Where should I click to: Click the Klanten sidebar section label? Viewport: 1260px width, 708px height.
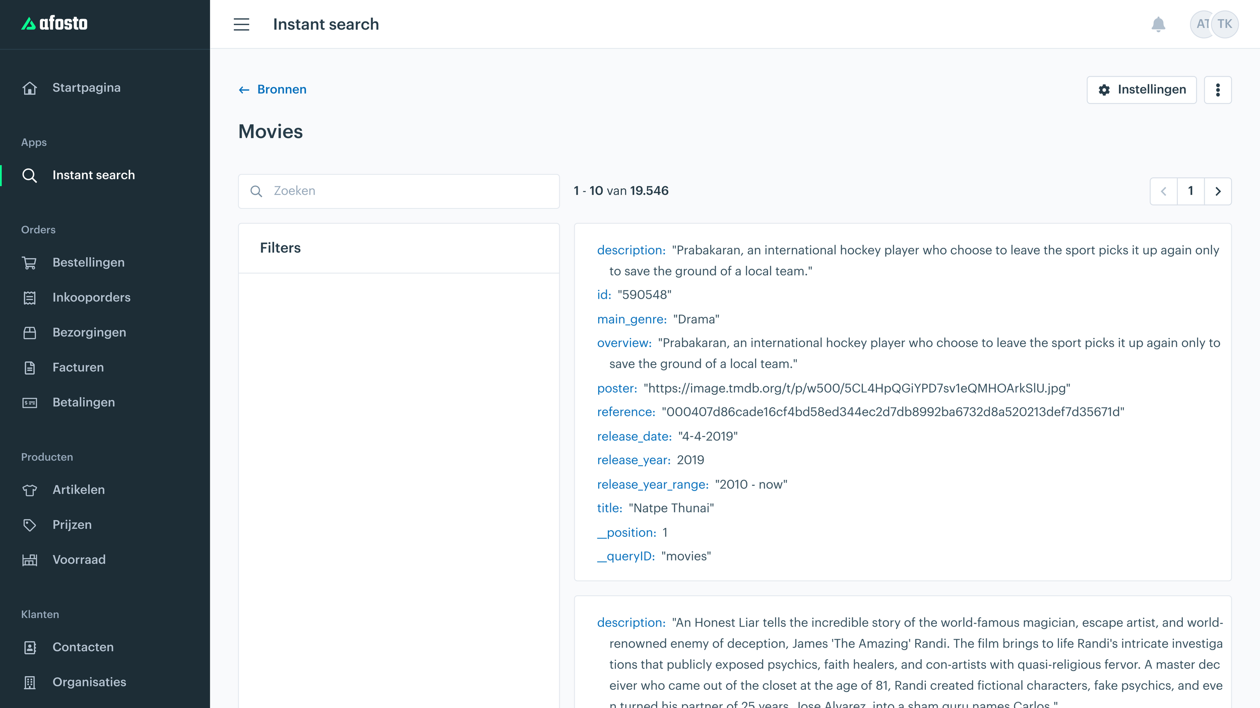pyautogui.click(x=40, y=614)
